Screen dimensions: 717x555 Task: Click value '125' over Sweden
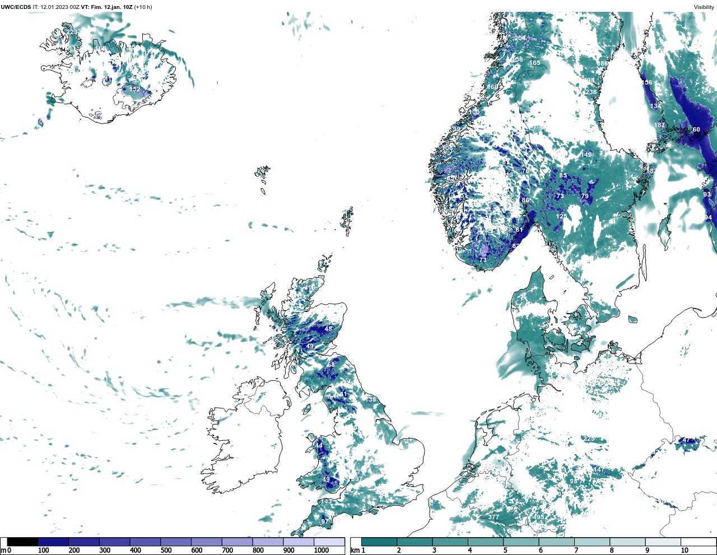561,216
